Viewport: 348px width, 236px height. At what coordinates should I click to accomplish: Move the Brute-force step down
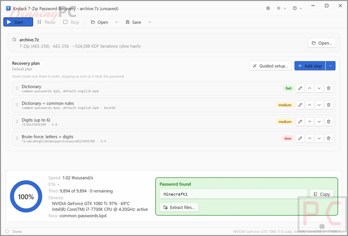(319, 138)
